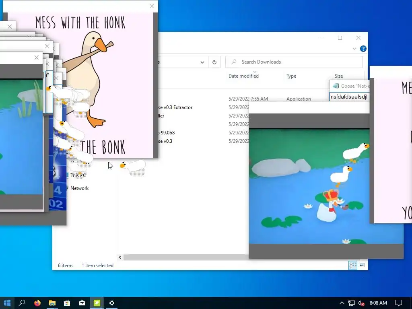Click the Goose 'Not-e' notepad title bar
The width and height of the screenshot is (412, 309).
click(x=350, y=86)
